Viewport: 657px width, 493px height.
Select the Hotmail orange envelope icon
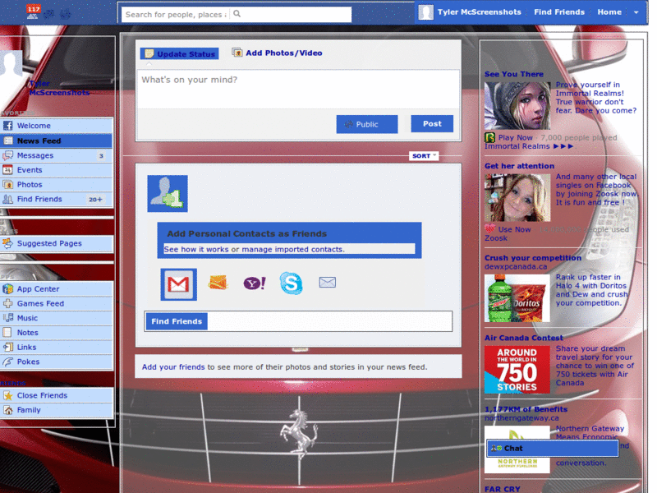[x=218, y=283]
